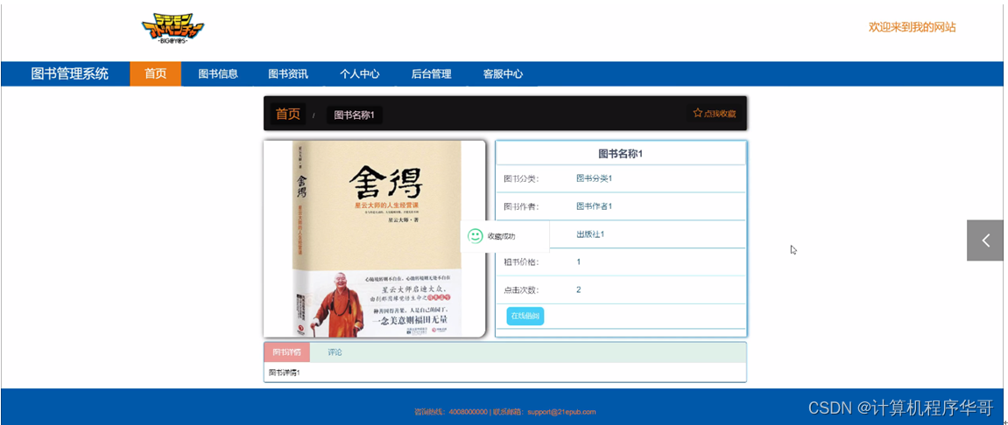Click the star icon beside 点我收藏
The width and height of the screenshot is (1008, 425).
pyautogui.click(x=697, y=113)
